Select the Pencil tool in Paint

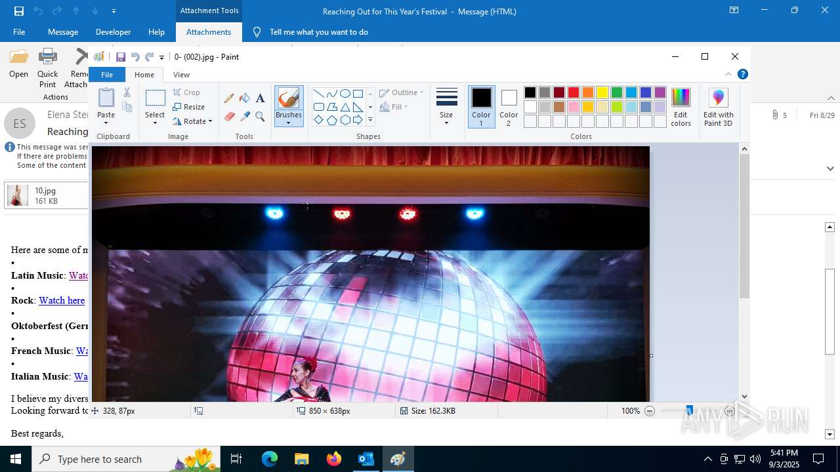(x=229, y=98)
